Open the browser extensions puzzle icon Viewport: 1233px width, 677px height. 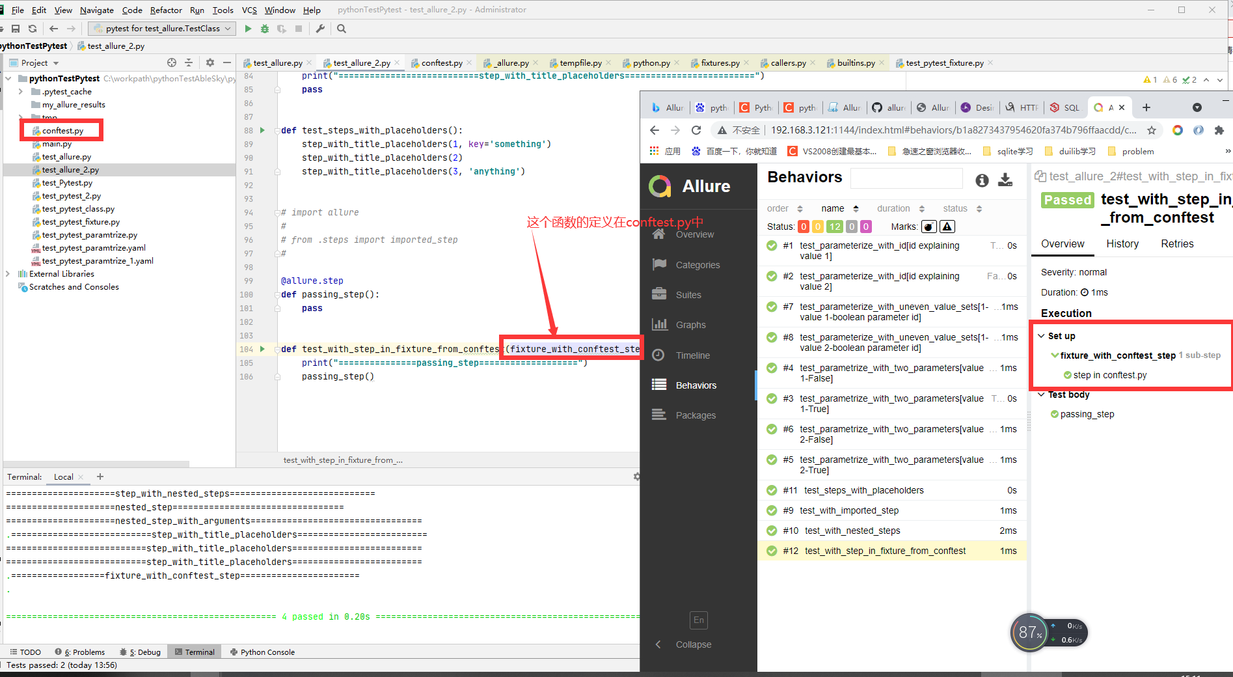(1219, 130)
